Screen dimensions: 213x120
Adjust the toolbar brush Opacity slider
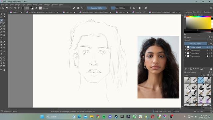96,8
